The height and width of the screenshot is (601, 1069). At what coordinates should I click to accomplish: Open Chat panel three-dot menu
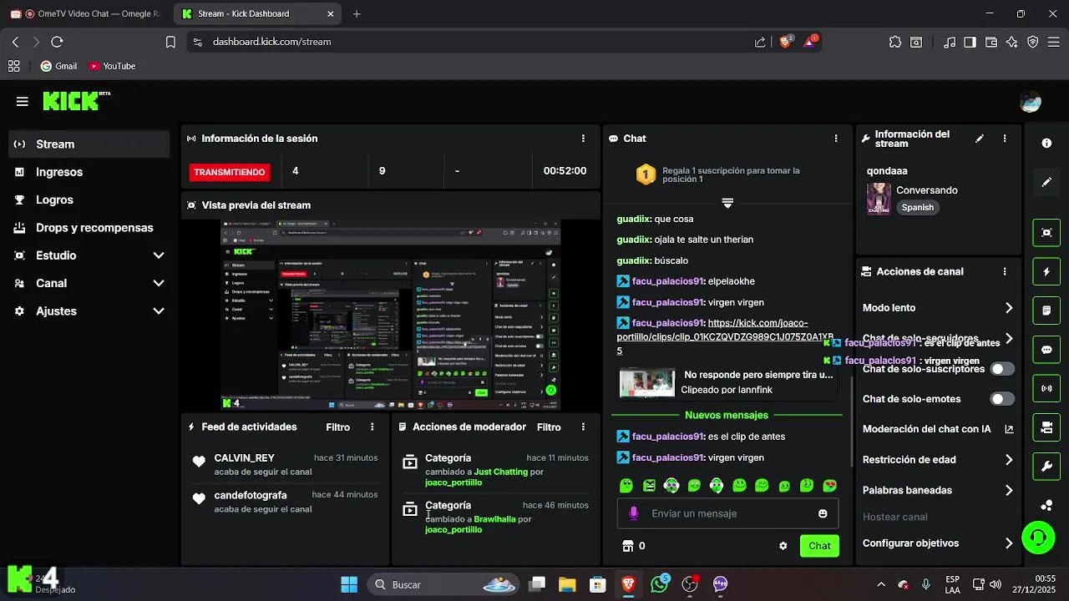[x=836, y=139]
